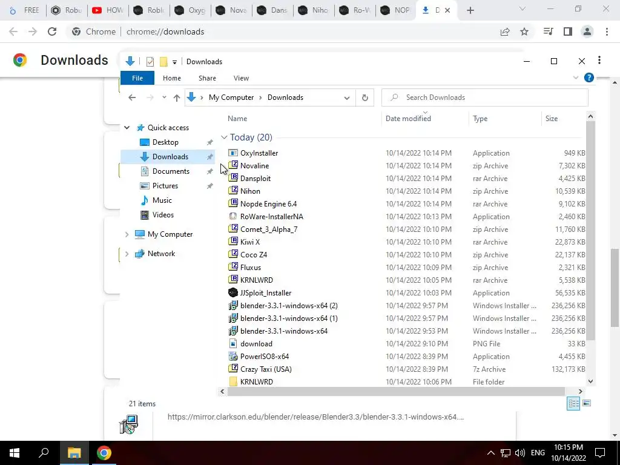
Task: Show hidden system tray icons
Action: 490,453
